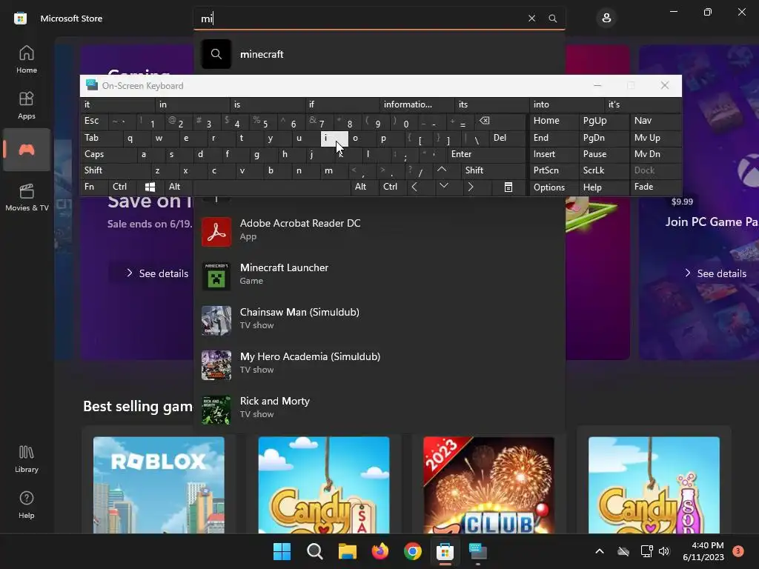Toggle the Fn key on keyboard
The image size is (759, 569).
tap(94, 187)
